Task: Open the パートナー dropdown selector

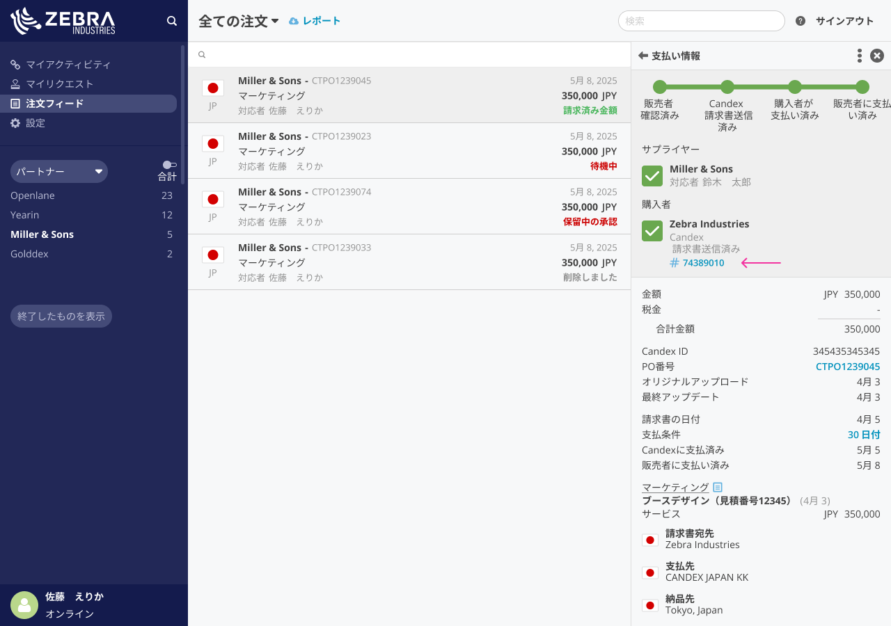Action: coord(59,171)
